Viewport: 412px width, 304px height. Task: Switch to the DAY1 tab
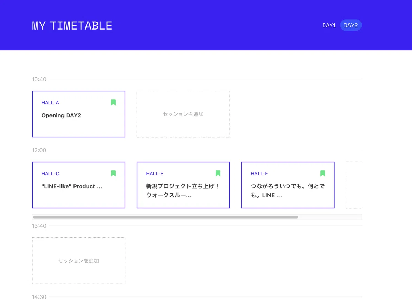point(329,25)
